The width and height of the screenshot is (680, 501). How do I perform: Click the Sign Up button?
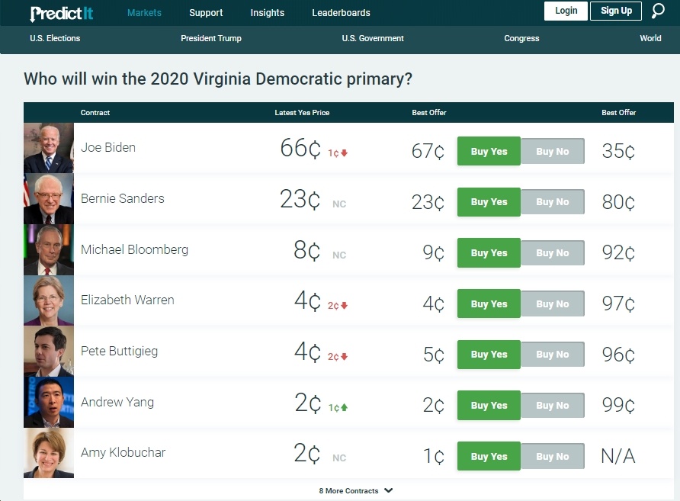(616, 11)
